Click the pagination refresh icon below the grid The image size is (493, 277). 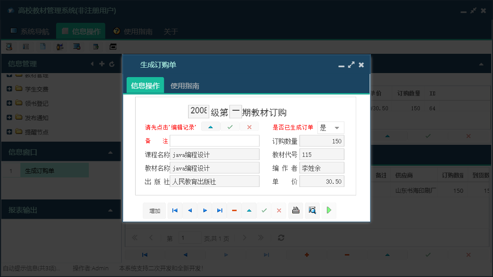[281, 238]
